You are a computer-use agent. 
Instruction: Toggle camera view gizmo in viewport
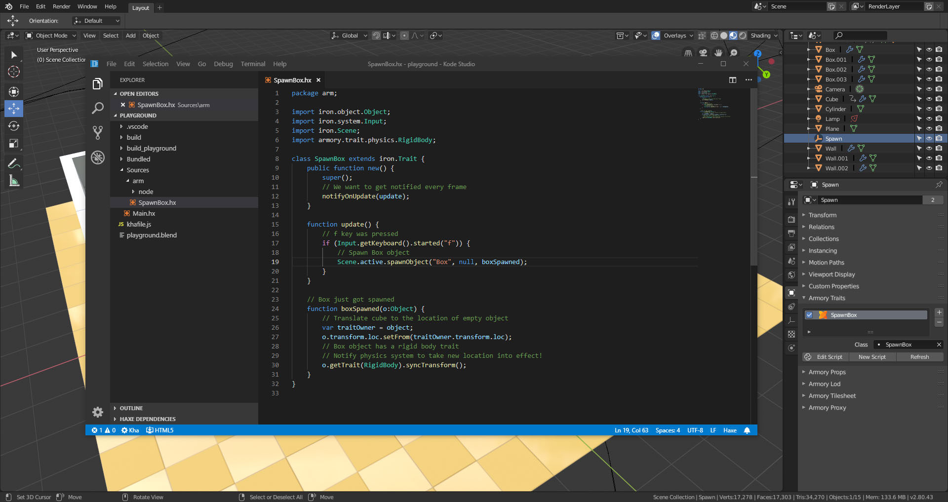703,53
